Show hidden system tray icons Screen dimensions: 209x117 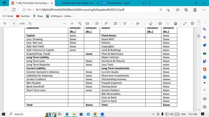(153, 114)
